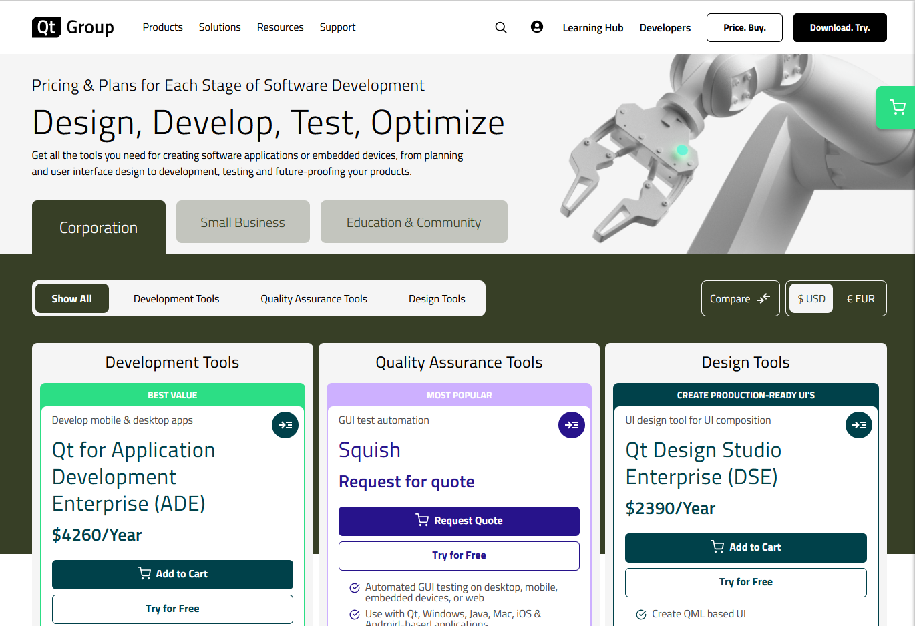Filter by Development Tools
Screen dimensions: 915x626
(x=176, y=299)
